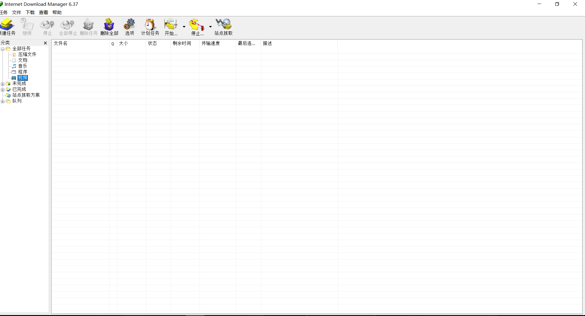
Task: Select 站点抓取方案 in the tree
Action: (x=26, y=95)
